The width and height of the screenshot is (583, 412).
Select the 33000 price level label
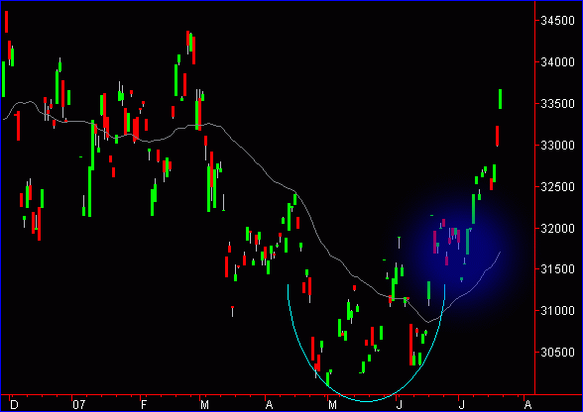tap(557, 146)
